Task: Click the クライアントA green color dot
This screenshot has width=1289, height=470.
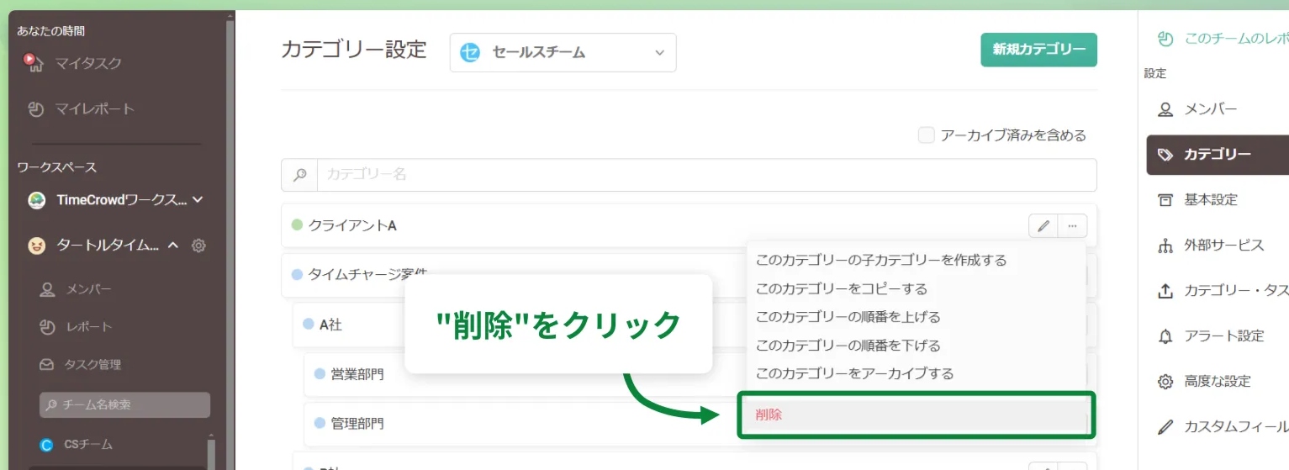Action: click(x=297, y=225)
